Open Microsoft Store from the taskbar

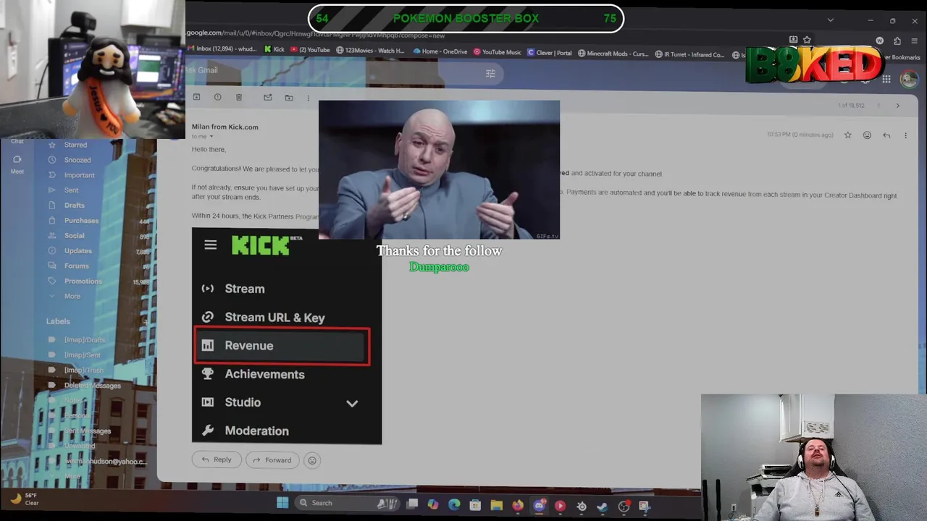pyautogui.click(x=475, y=505)
